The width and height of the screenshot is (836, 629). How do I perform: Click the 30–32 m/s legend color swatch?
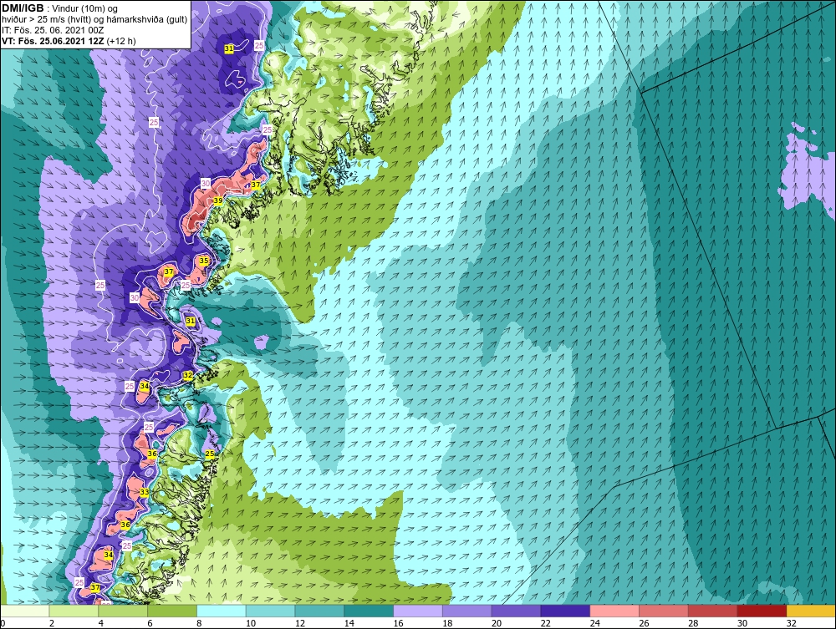[762, 611]
